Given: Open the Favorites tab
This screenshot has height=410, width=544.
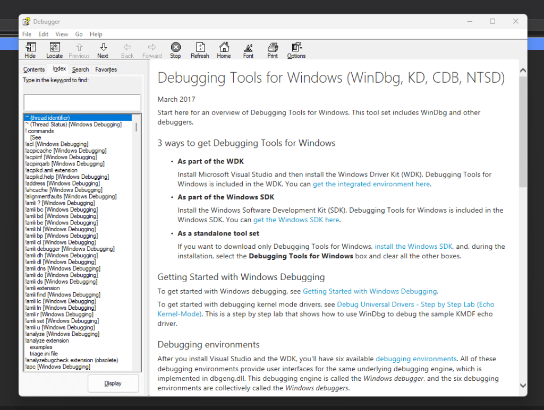Looking at the screenshot, I should [106, 69].
